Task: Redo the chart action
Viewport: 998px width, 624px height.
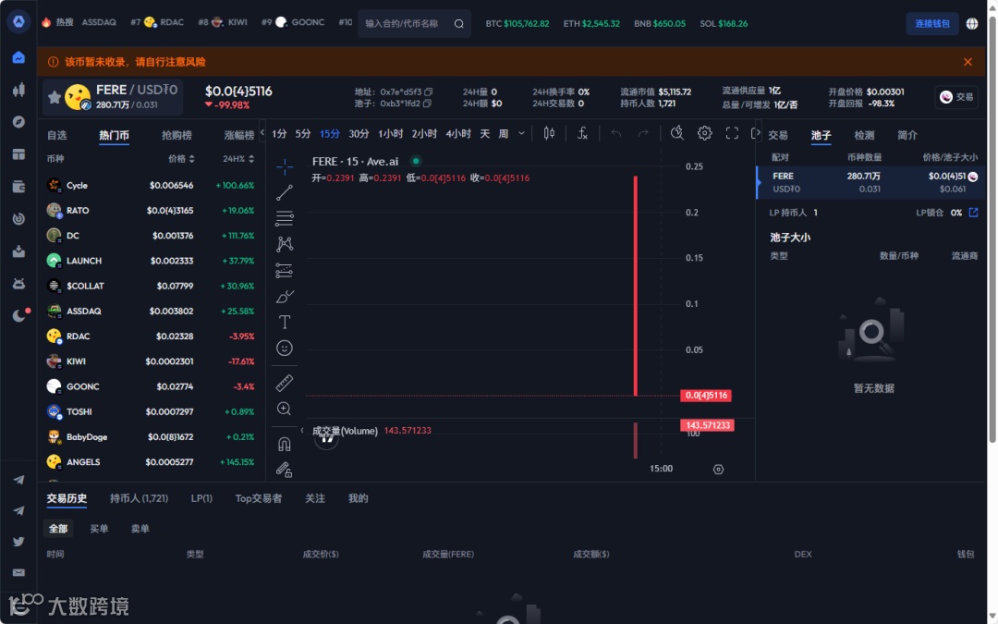Action: [643, 133]
